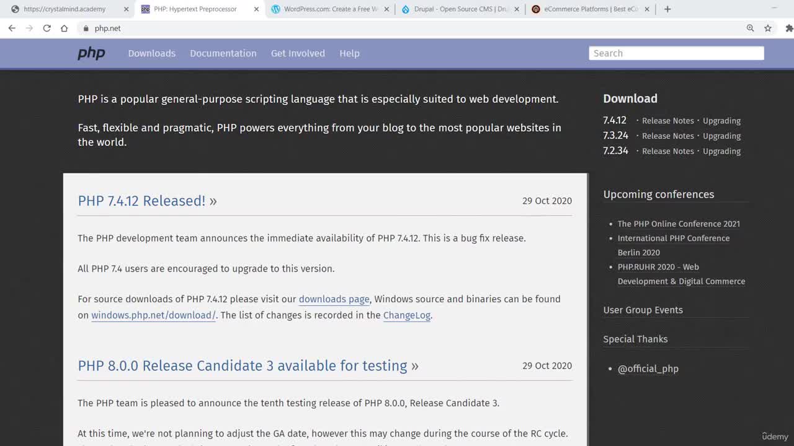
Task: Open the ChangeLog link
Action: [407, 315]
